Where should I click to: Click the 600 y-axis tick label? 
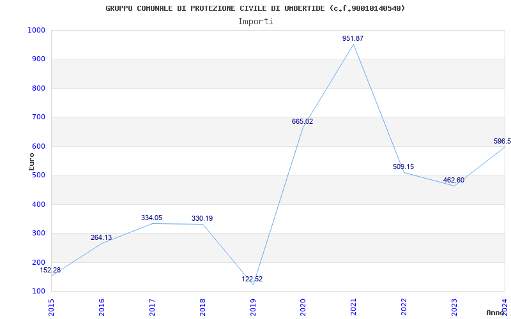(38, 146)
